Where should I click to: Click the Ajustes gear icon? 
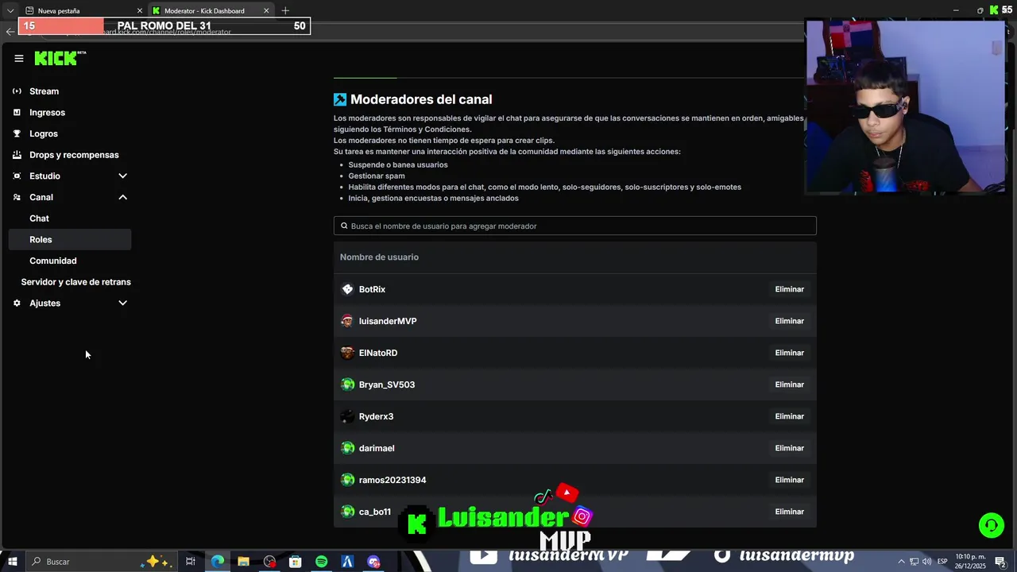17,303
